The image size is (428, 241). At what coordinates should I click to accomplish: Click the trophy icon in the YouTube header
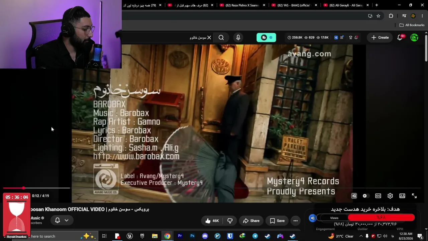(350, 37)
